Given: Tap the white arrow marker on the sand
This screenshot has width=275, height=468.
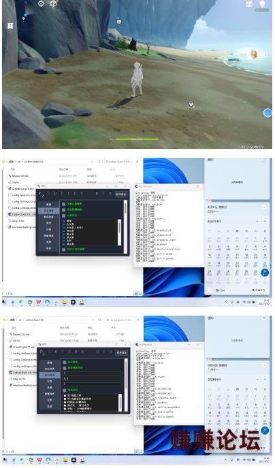Looking at the screenshot, I should 191,104.
